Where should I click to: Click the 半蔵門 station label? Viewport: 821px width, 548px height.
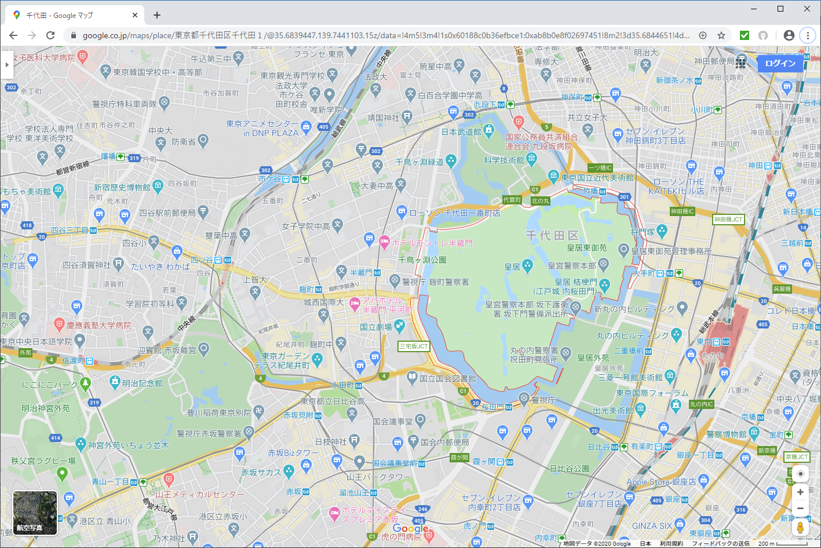click(361, 272)
